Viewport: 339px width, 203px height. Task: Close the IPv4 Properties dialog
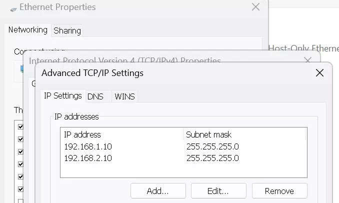coord(307,59)
